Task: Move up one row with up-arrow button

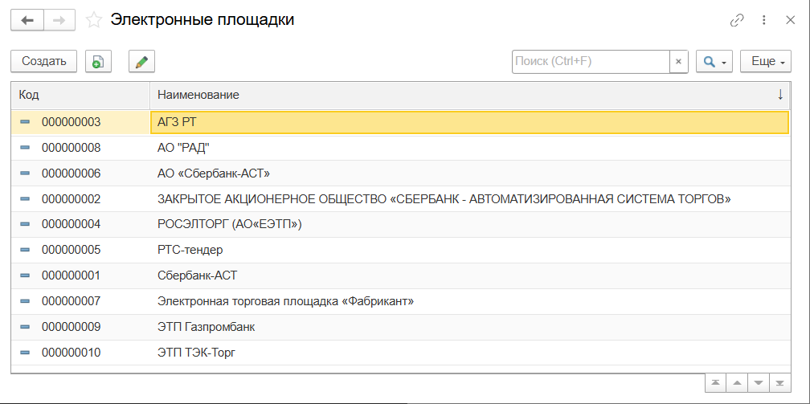Action: [737, 383]
